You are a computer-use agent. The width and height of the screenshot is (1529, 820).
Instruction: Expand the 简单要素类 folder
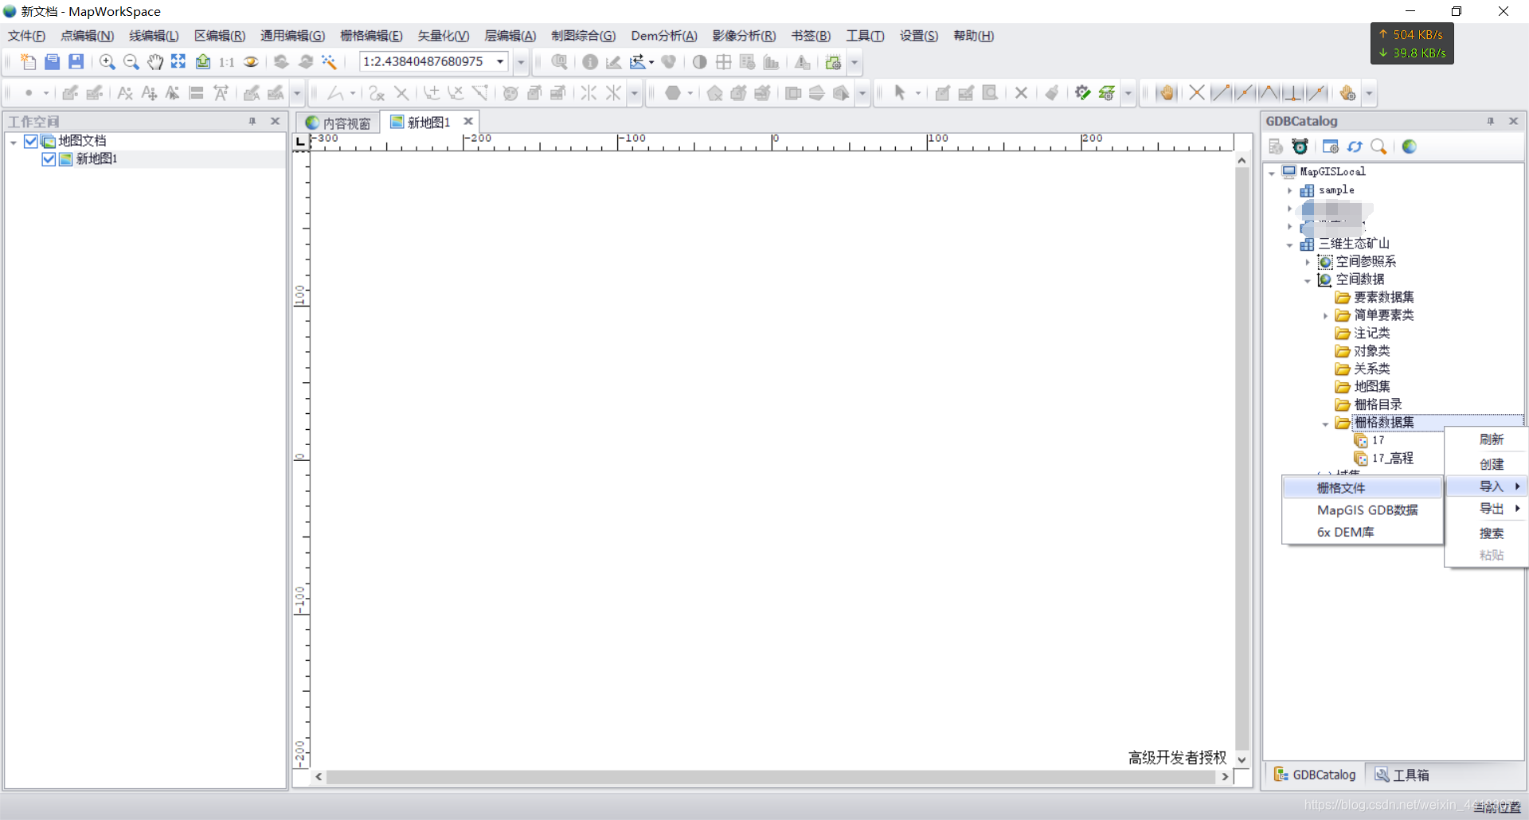[x=1326, y=316]
